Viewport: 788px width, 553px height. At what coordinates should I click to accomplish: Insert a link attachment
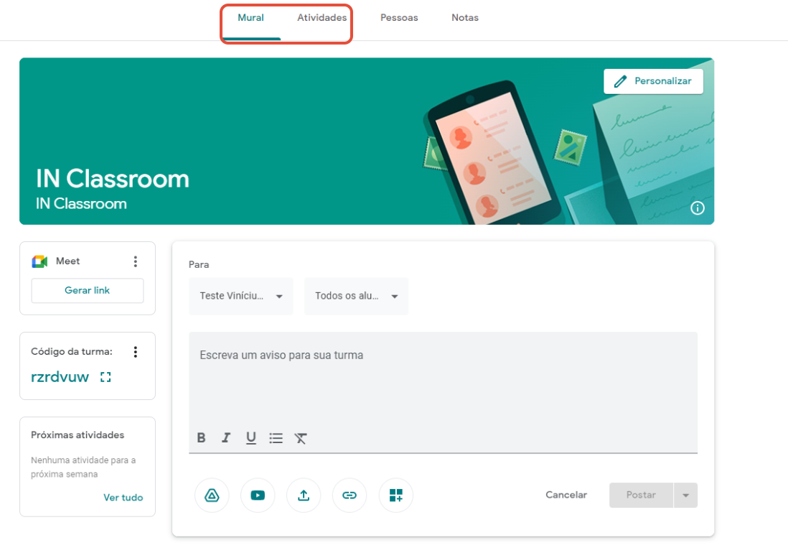click(350, 496)
